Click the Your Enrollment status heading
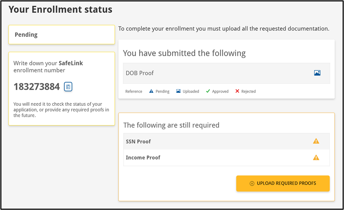Viewport: 344px width, 210px height. (60, 10)
